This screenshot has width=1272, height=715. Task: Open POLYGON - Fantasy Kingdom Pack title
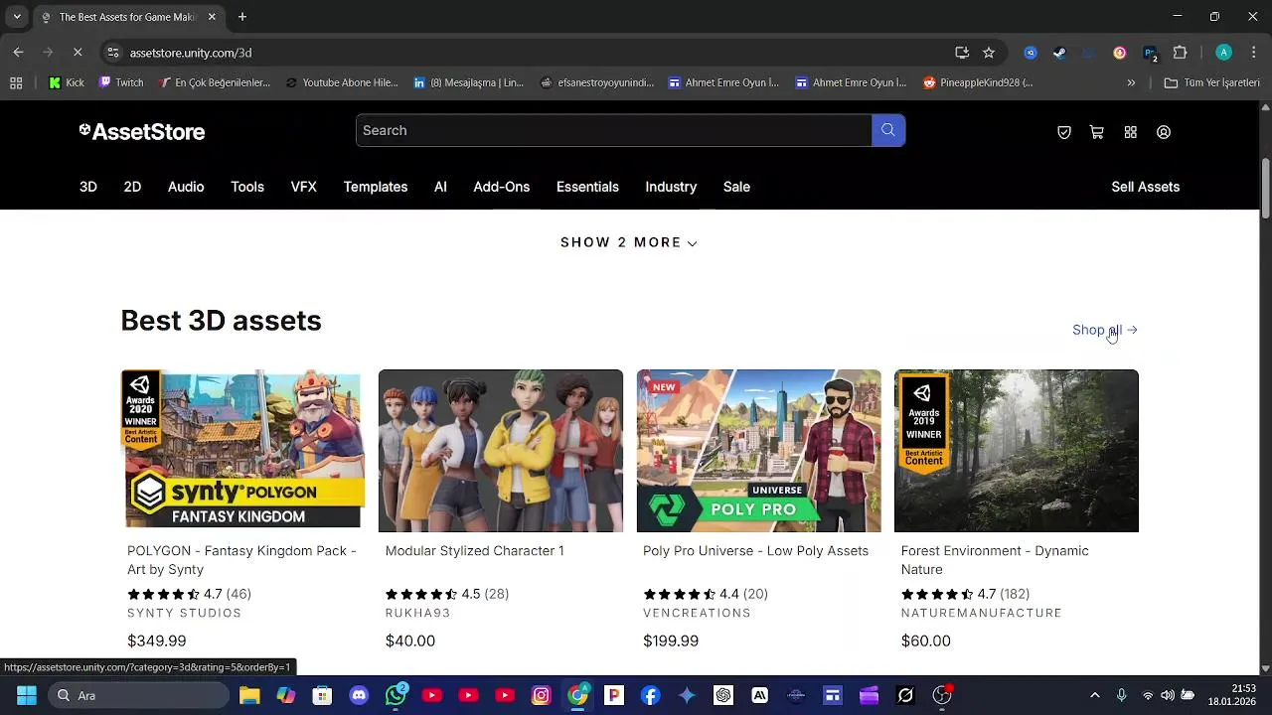click(241, 560)
